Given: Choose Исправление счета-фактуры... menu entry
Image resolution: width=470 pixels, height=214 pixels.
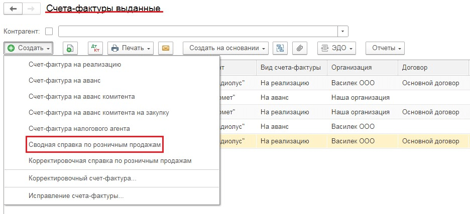Looking at the screenshot, I should tap(76, 195).
